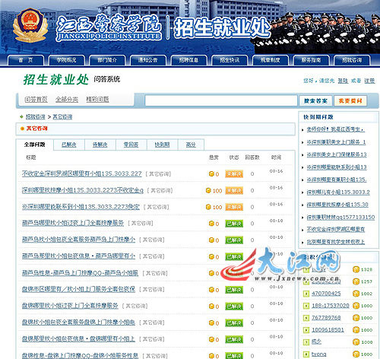
Task: Click gold coin icon beside 1328 score
Action: pyautogui.click(x=356, y=269)
